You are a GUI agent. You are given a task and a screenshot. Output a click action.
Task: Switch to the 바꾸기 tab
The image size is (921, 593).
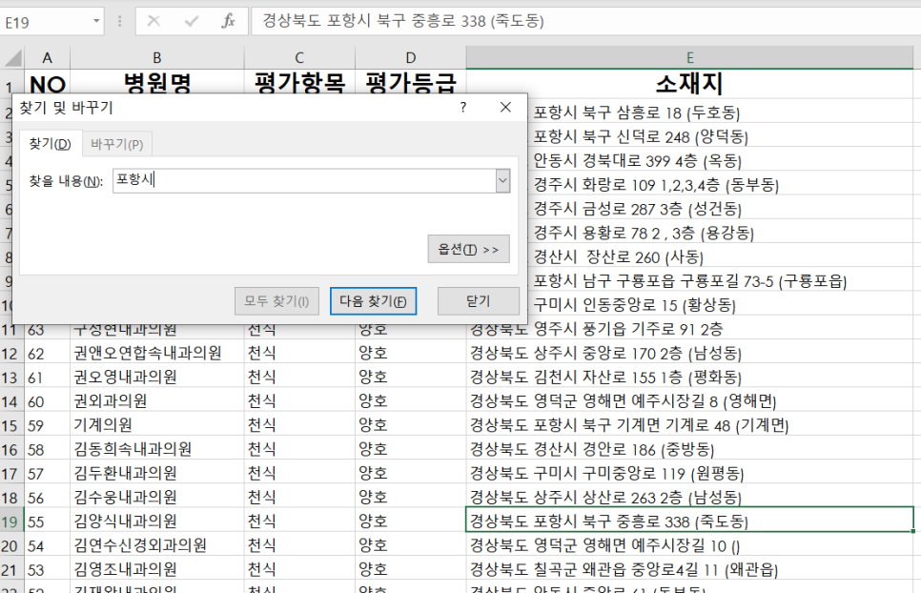(x=117, y=144)
